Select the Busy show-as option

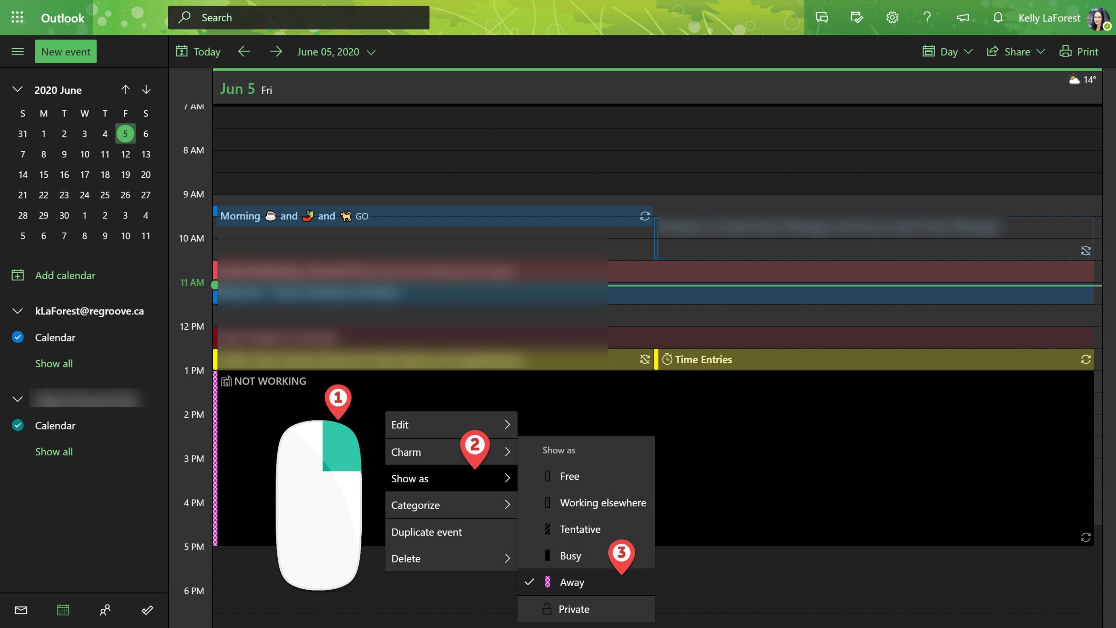point(570,556)
